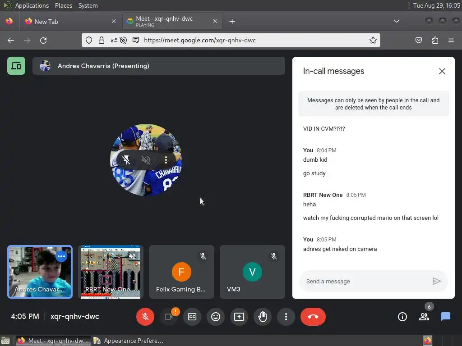Open the Places menu

63,5
